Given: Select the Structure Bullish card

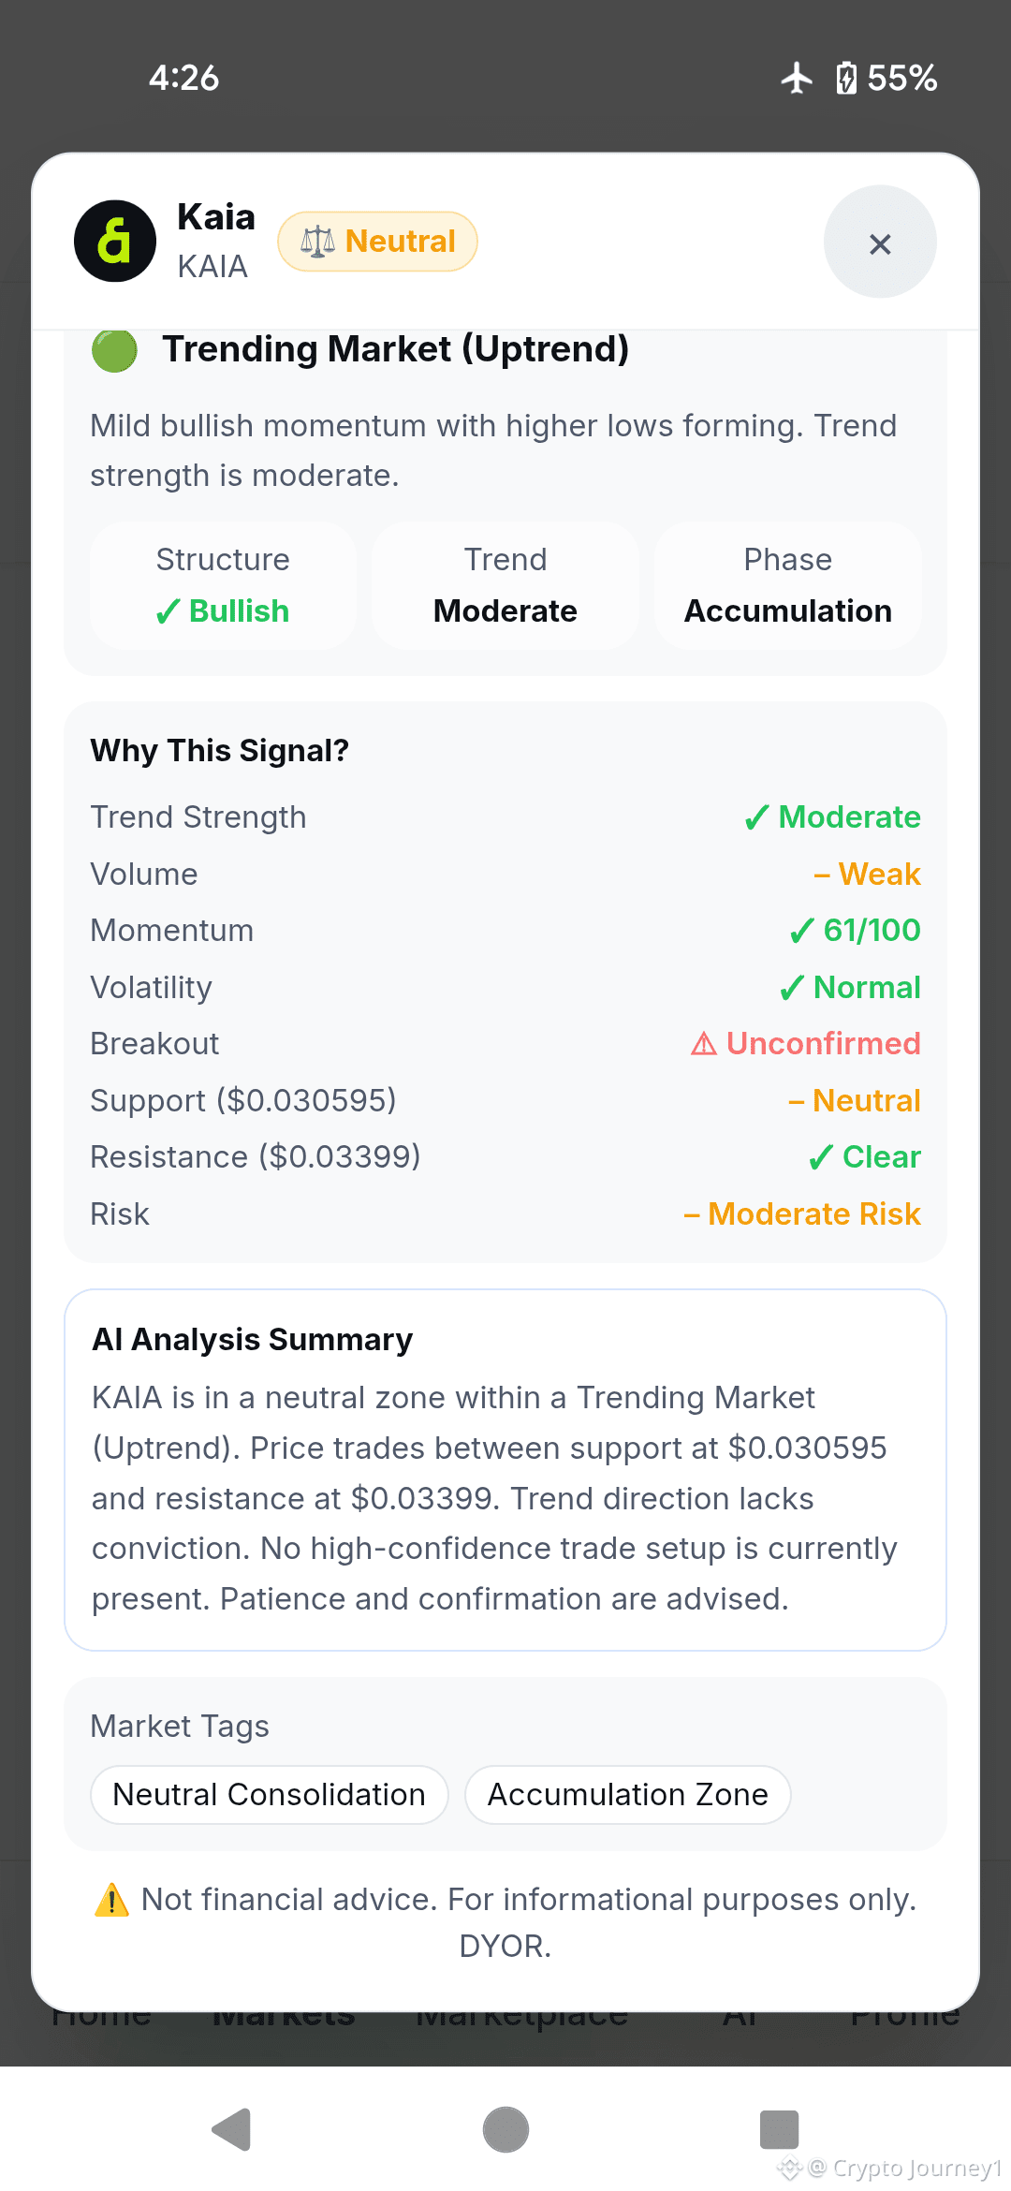Looking at the screenshot, I should [x=223, y=585].
